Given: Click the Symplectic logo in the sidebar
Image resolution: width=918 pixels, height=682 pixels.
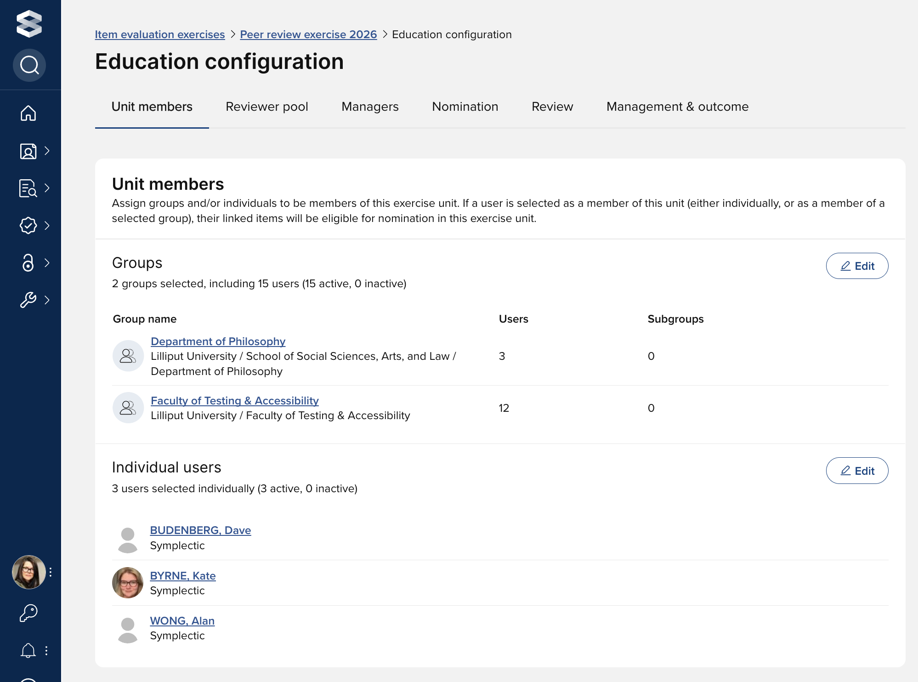Looking at the screenshot, I should 29,23.
